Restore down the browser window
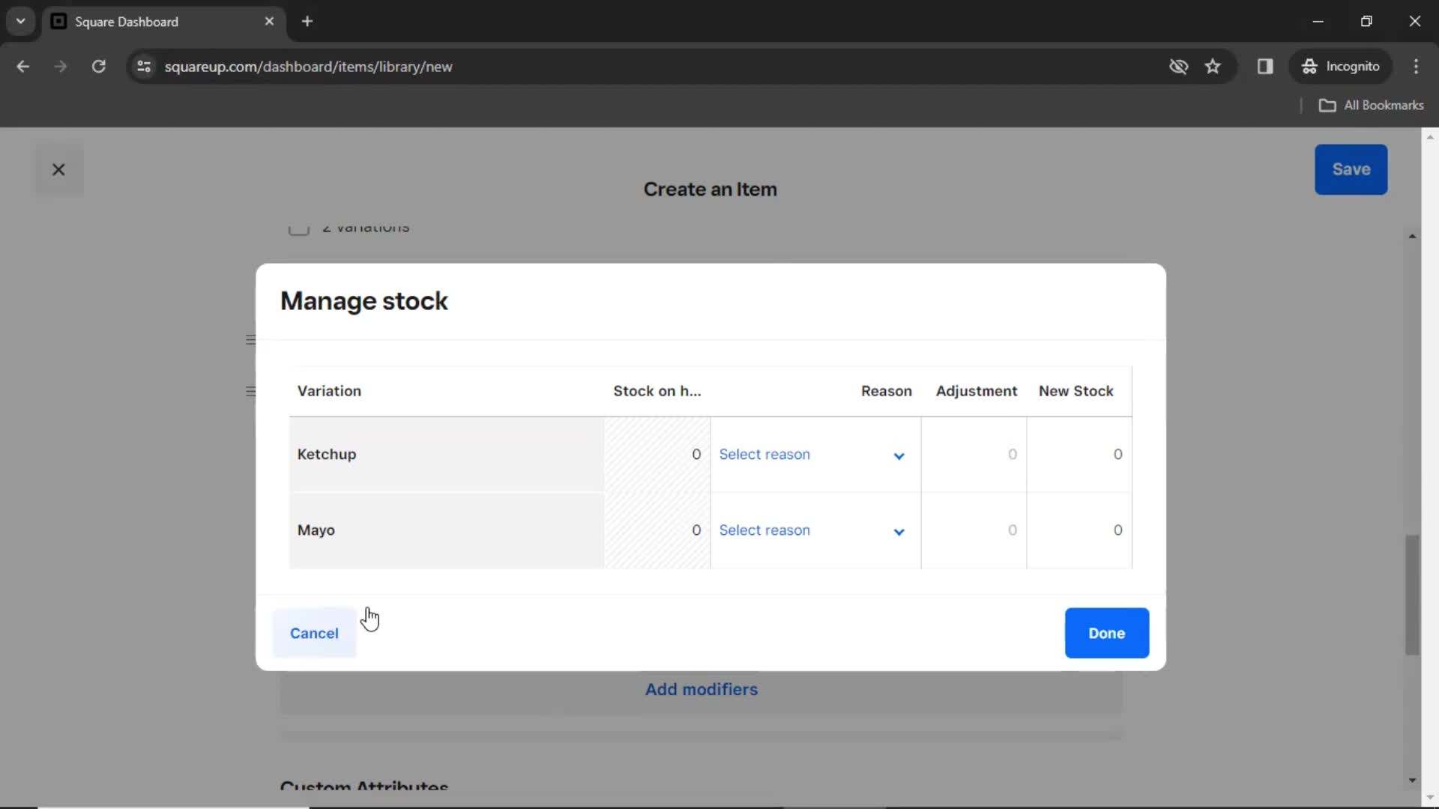1439x809 pixels. tap(1366, 22)
